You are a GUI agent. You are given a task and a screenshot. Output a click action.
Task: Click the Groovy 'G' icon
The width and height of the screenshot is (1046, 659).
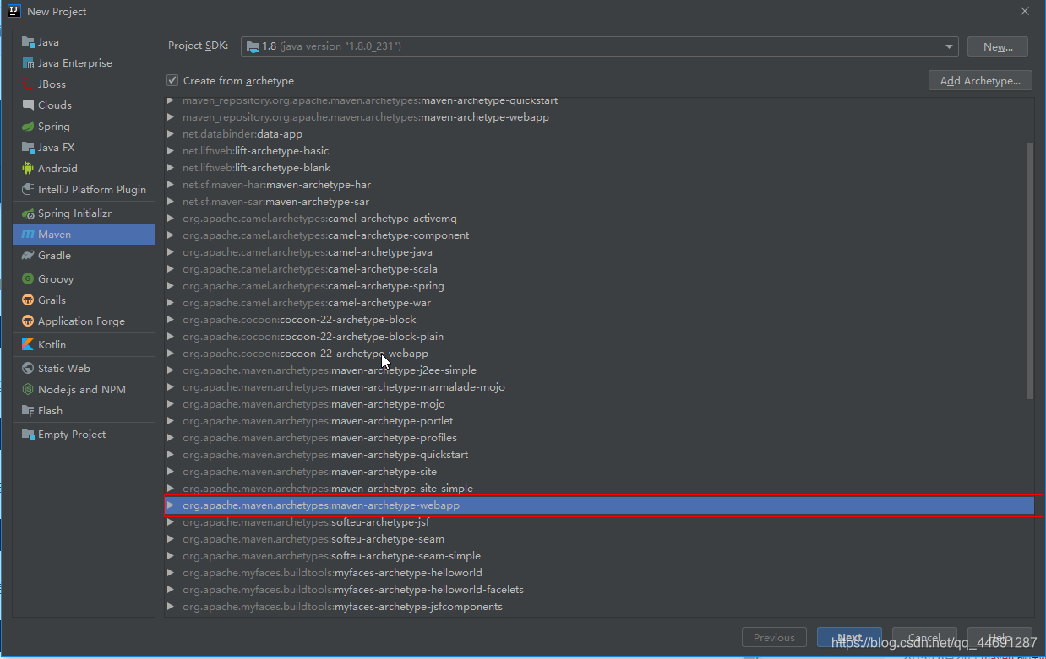[29, 279]
